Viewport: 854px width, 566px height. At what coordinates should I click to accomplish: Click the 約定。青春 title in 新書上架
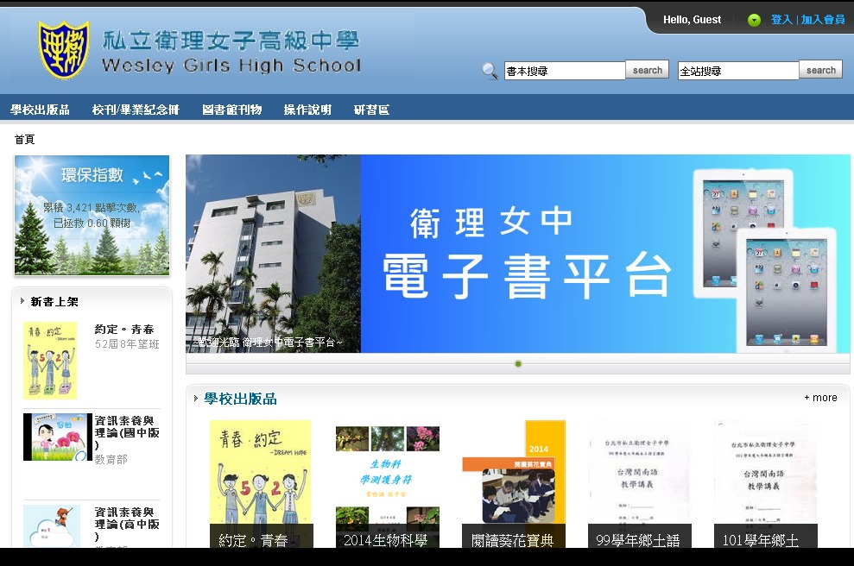pyautogui.click(x=124, y=330)
